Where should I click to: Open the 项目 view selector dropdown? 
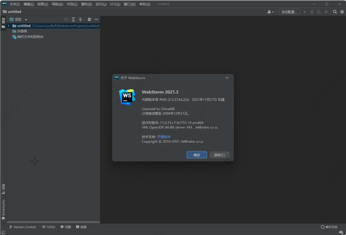click(18, 20)
